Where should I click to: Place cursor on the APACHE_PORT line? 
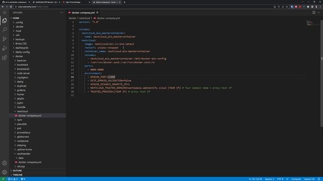102,77
